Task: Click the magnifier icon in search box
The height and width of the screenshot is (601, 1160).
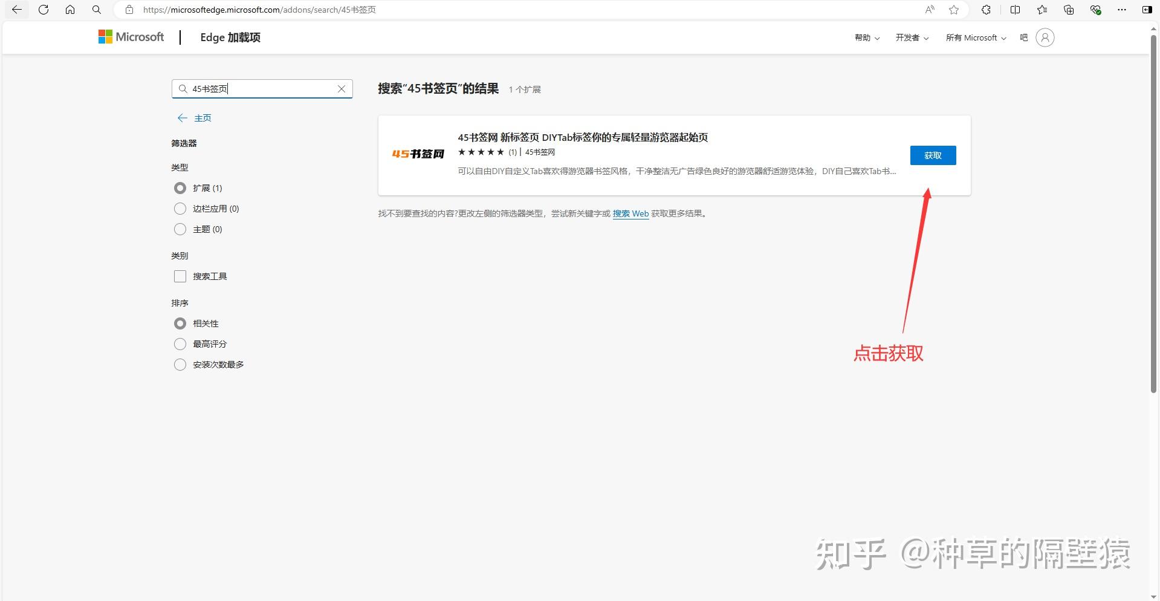Action: [x=183, y=89]
